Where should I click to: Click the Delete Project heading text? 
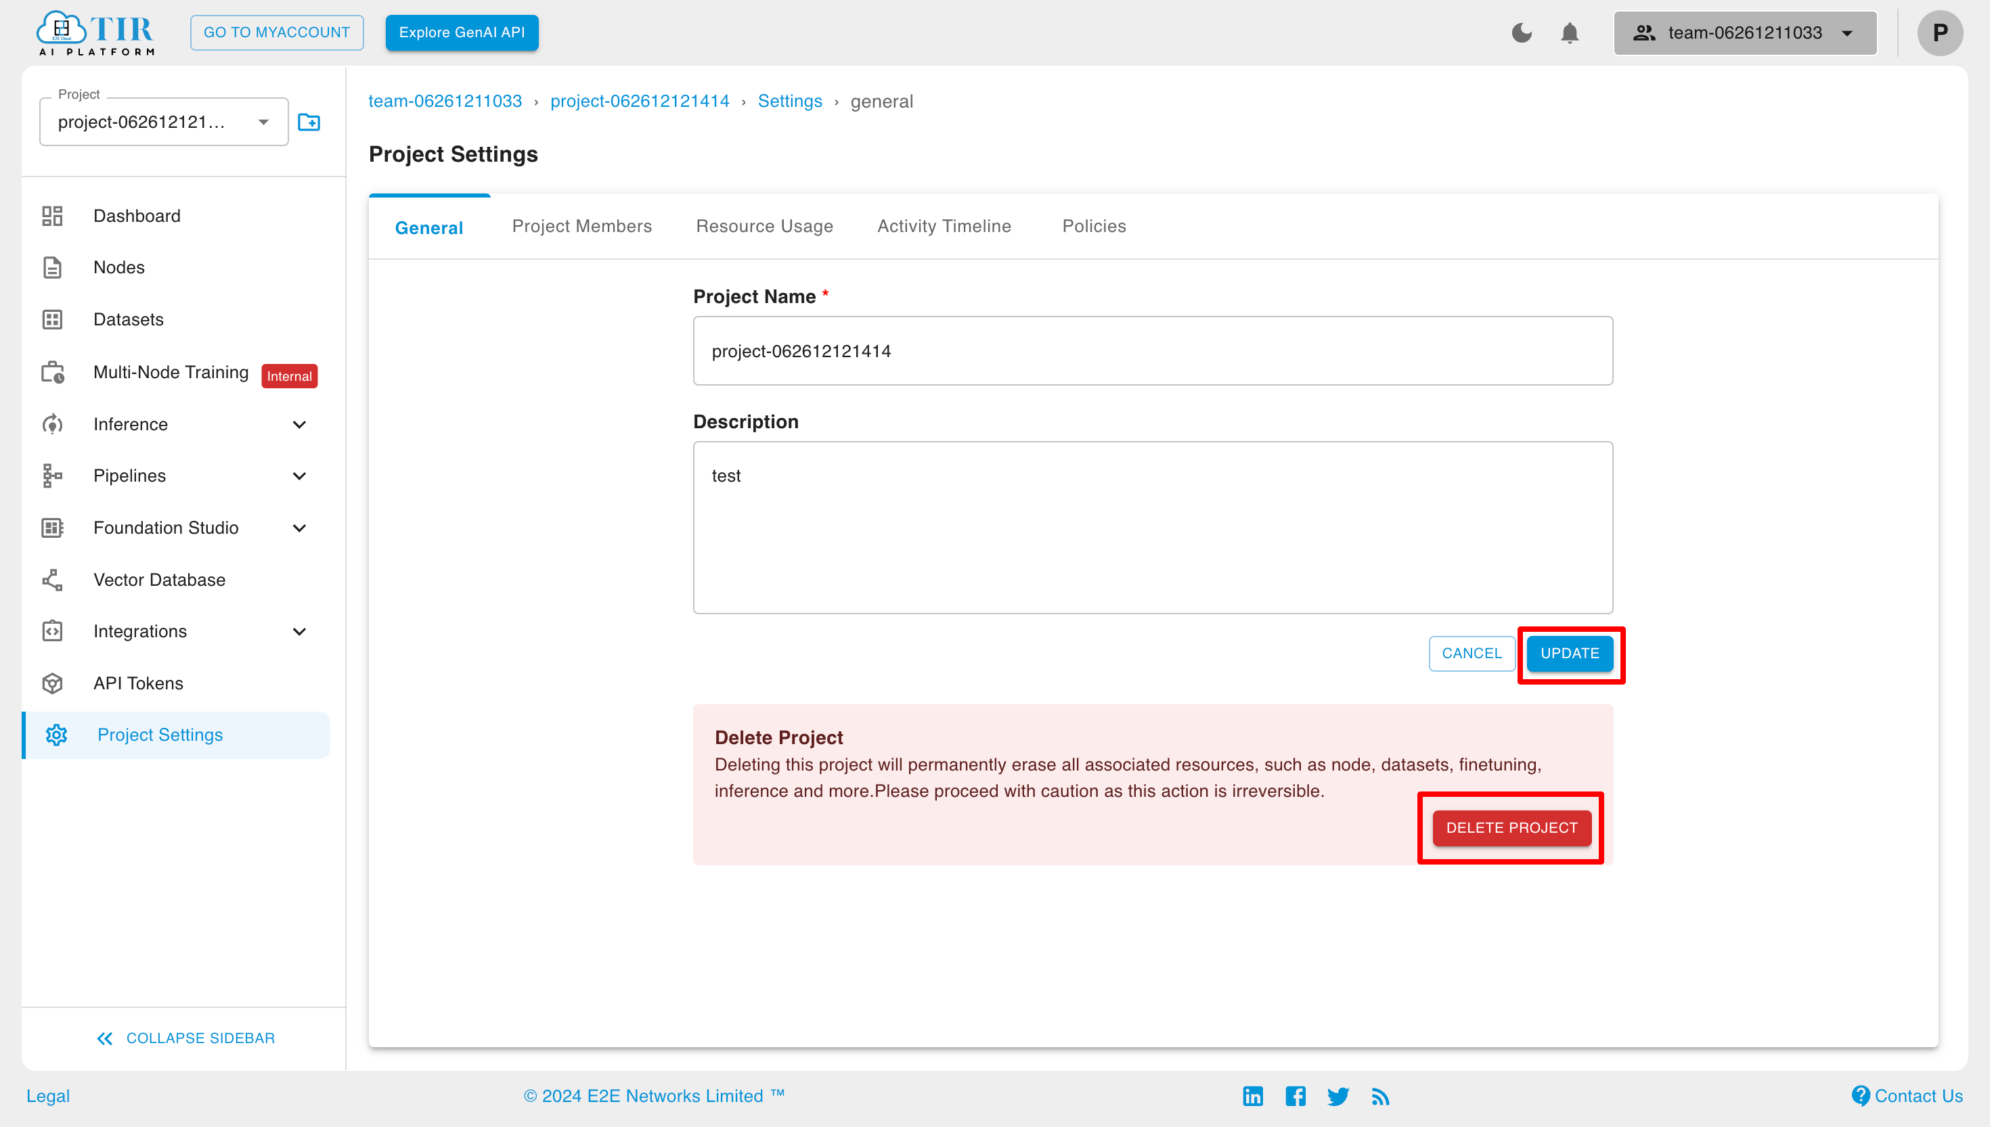pos(778,737)
